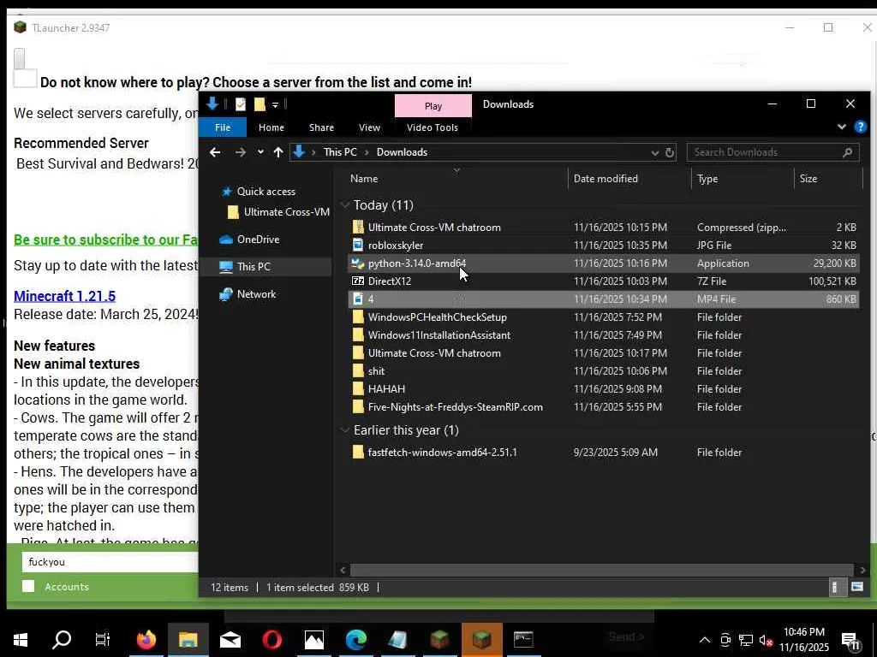Screen dimensions: 877x657
Task: Click the Play contextual tab
Action: click(433, 105)
